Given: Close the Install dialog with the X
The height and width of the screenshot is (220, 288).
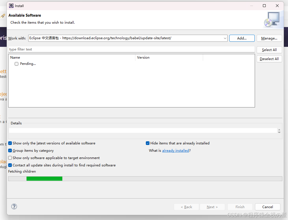Looking at the screenshot, I should click(277, 6).
